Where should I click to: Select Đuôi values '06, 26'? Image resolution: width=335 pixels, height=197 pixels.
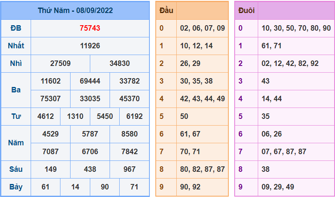(x=272, y=134)
